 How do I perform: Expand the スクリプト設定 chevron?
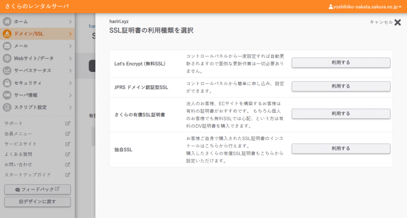tap(70, 108)
